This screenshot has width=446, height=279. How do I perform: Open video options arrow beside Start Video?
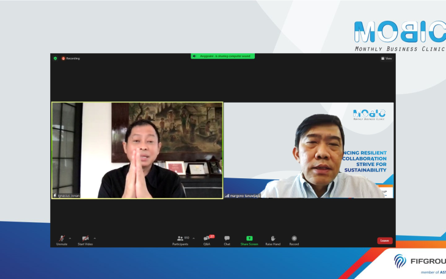tap(95, 238)
